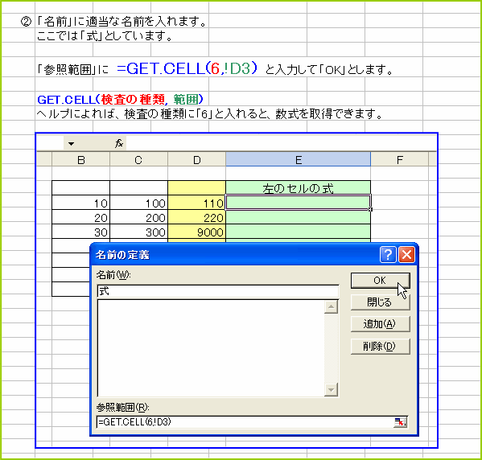Click cell containing value 9000
482x460 pixels.
(196, 232)
